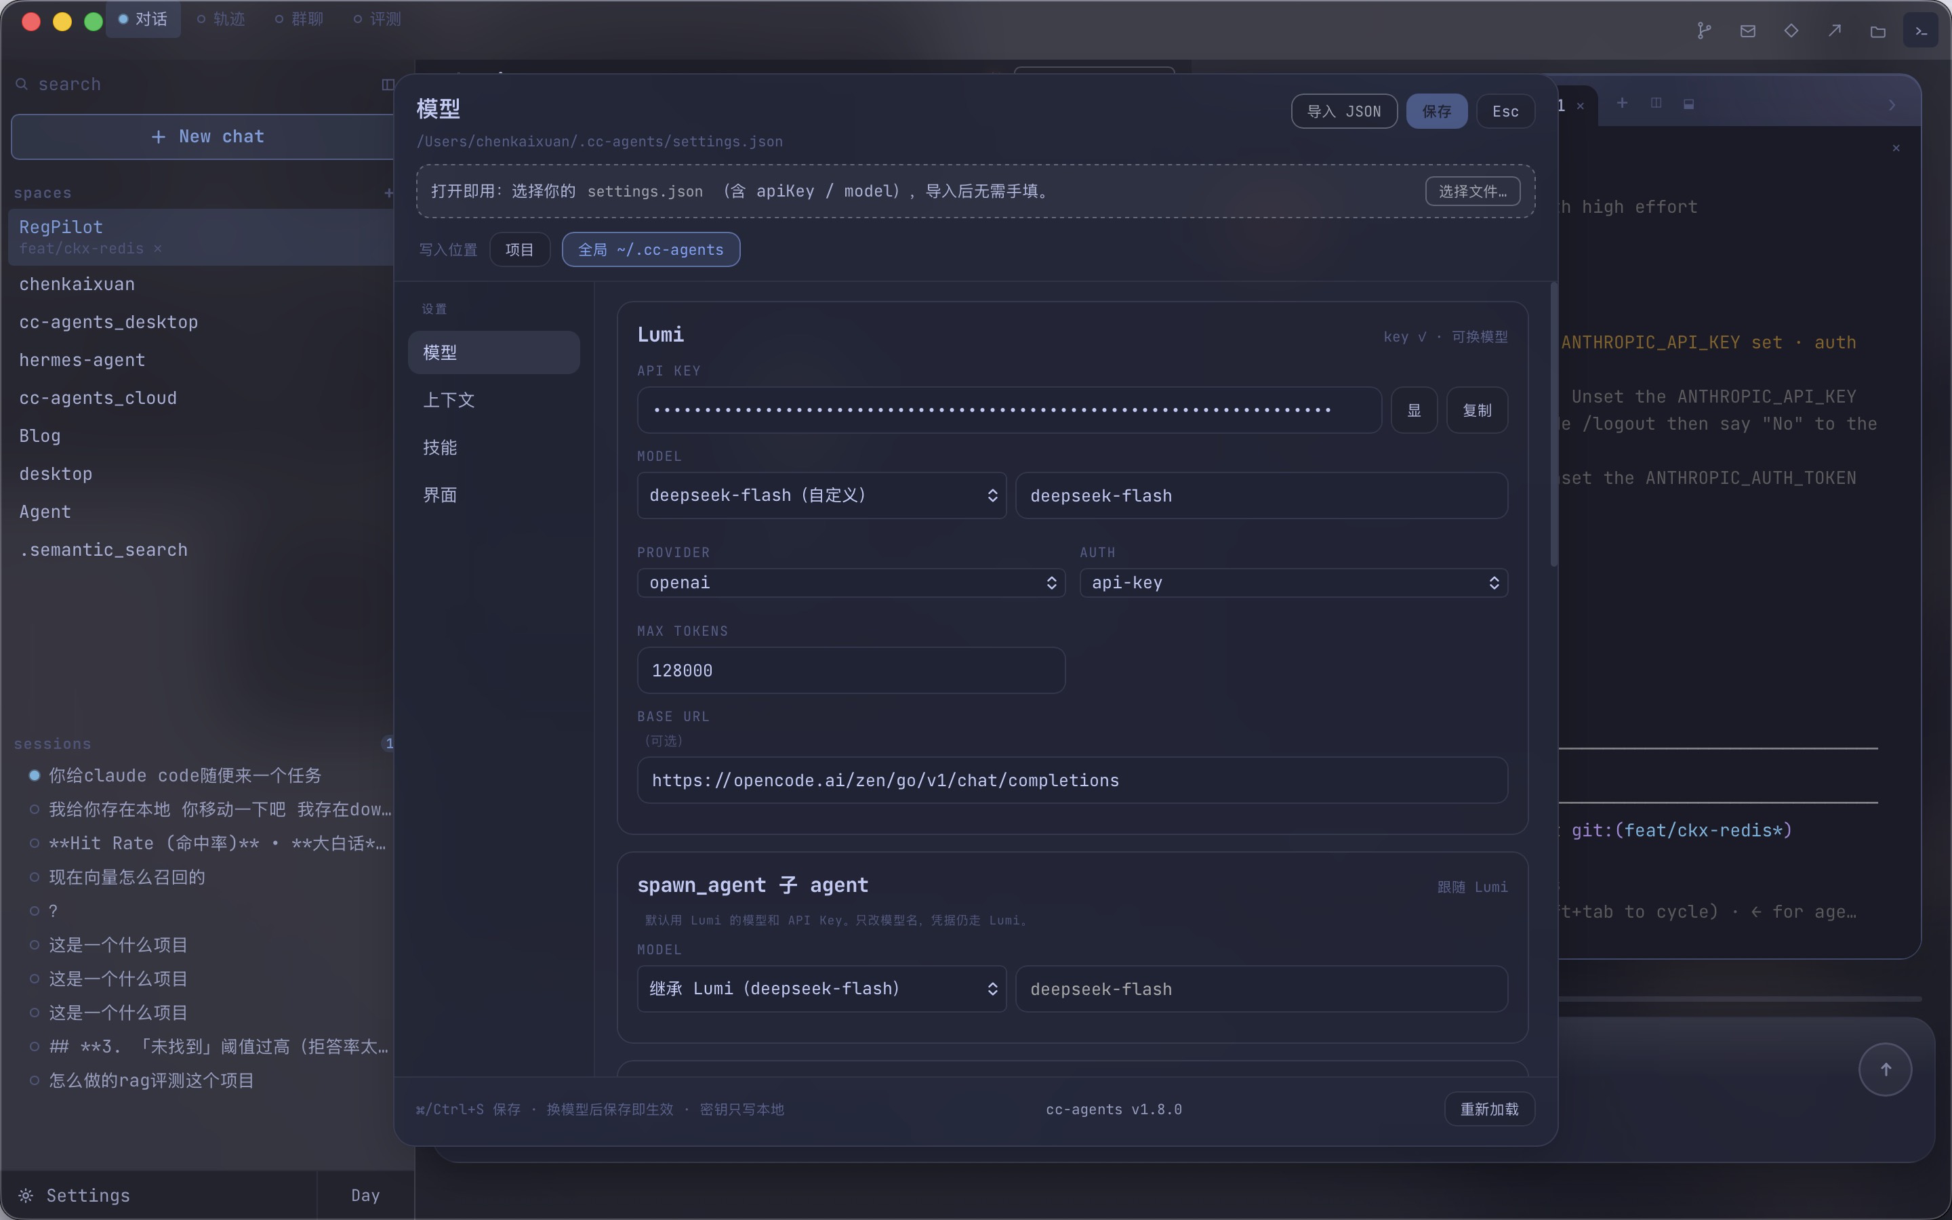Viewport: 1952px width, 1220px height.
Task: Open the 界面 settings section
Action: pyautogui.click(x=493, y=495)
